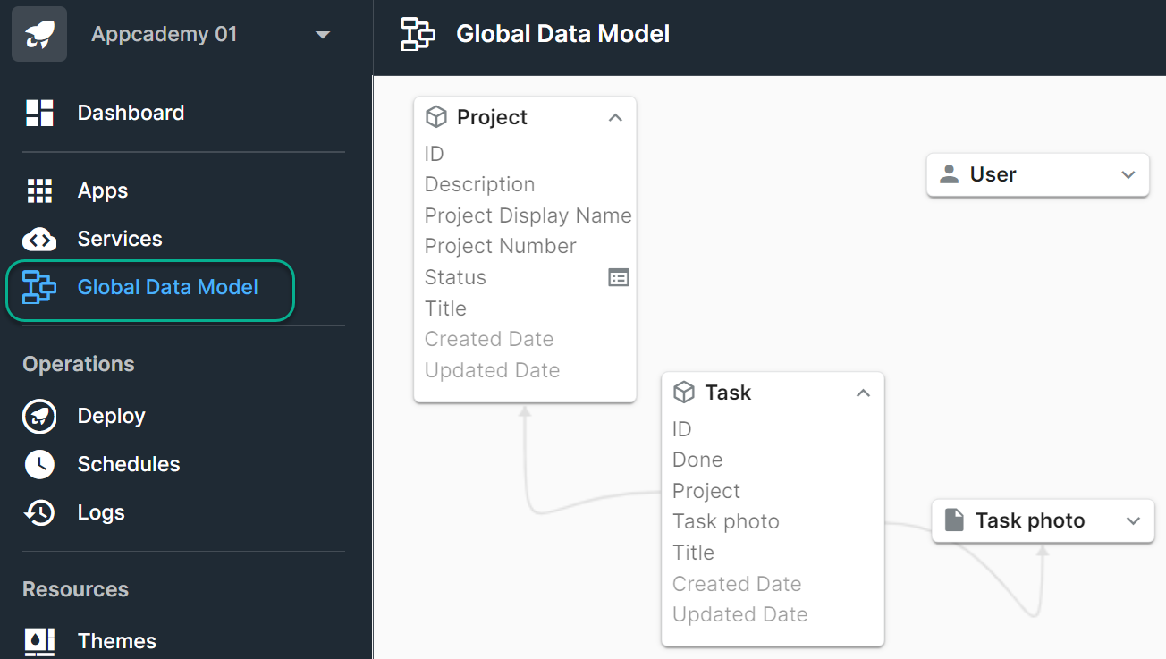Go to the Dashboard menu item
The height and width of the screenshot is (659, 1166).
click(x=131, y=113)
